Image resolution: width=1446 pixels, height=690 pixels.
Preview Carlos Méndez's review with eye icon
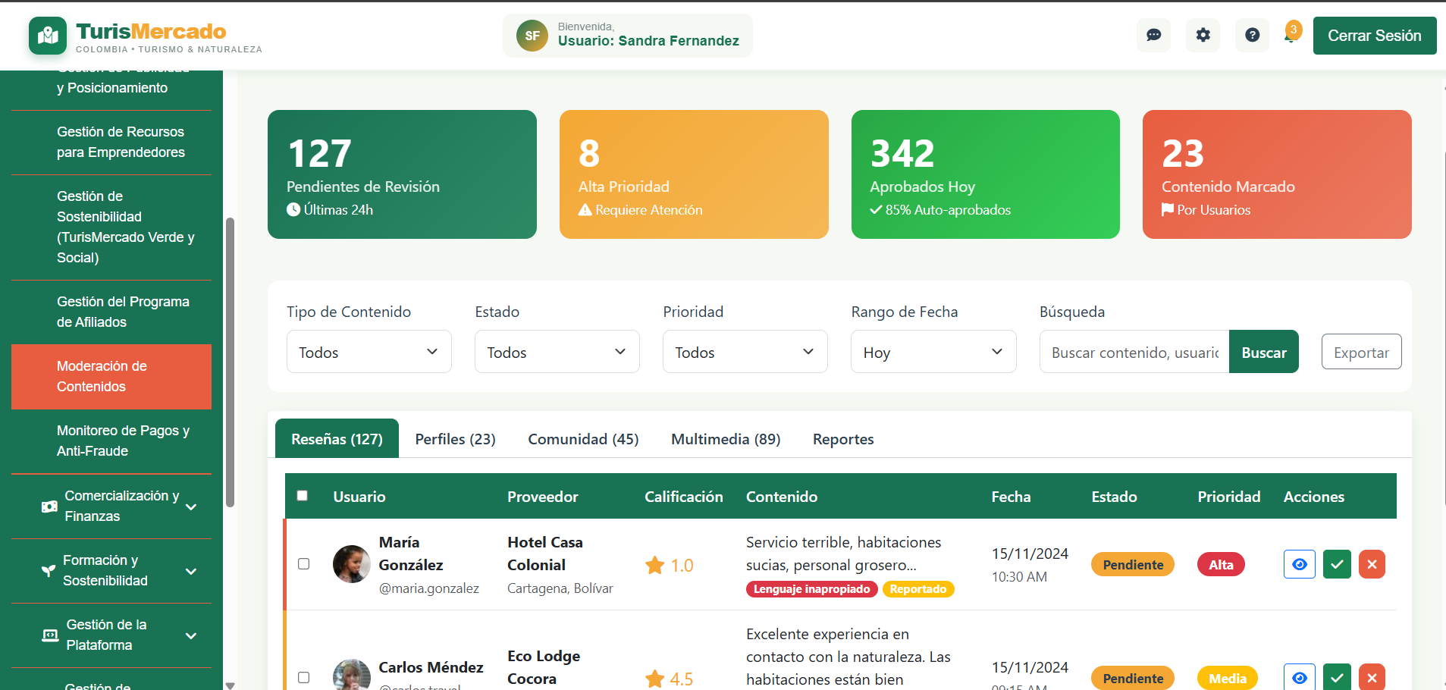1299,677
